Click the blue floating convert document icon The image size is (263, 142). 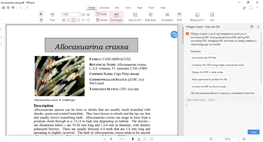174,34
